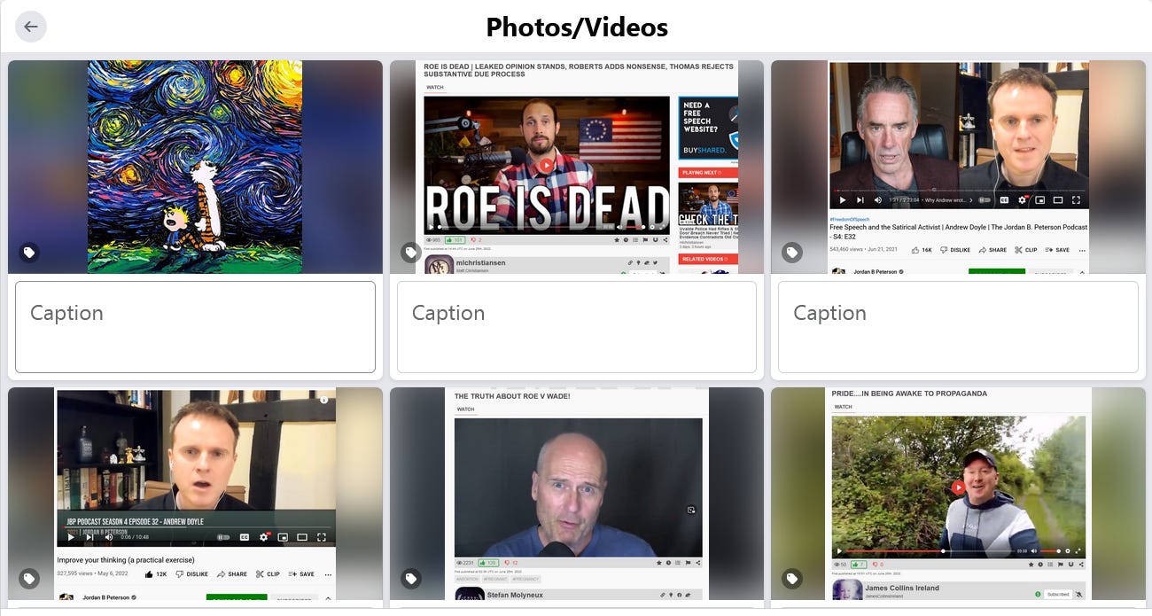1152x616 pixels.
Task: Open the ROE IS DEAD video screenshot
Action: click(577, 167)
